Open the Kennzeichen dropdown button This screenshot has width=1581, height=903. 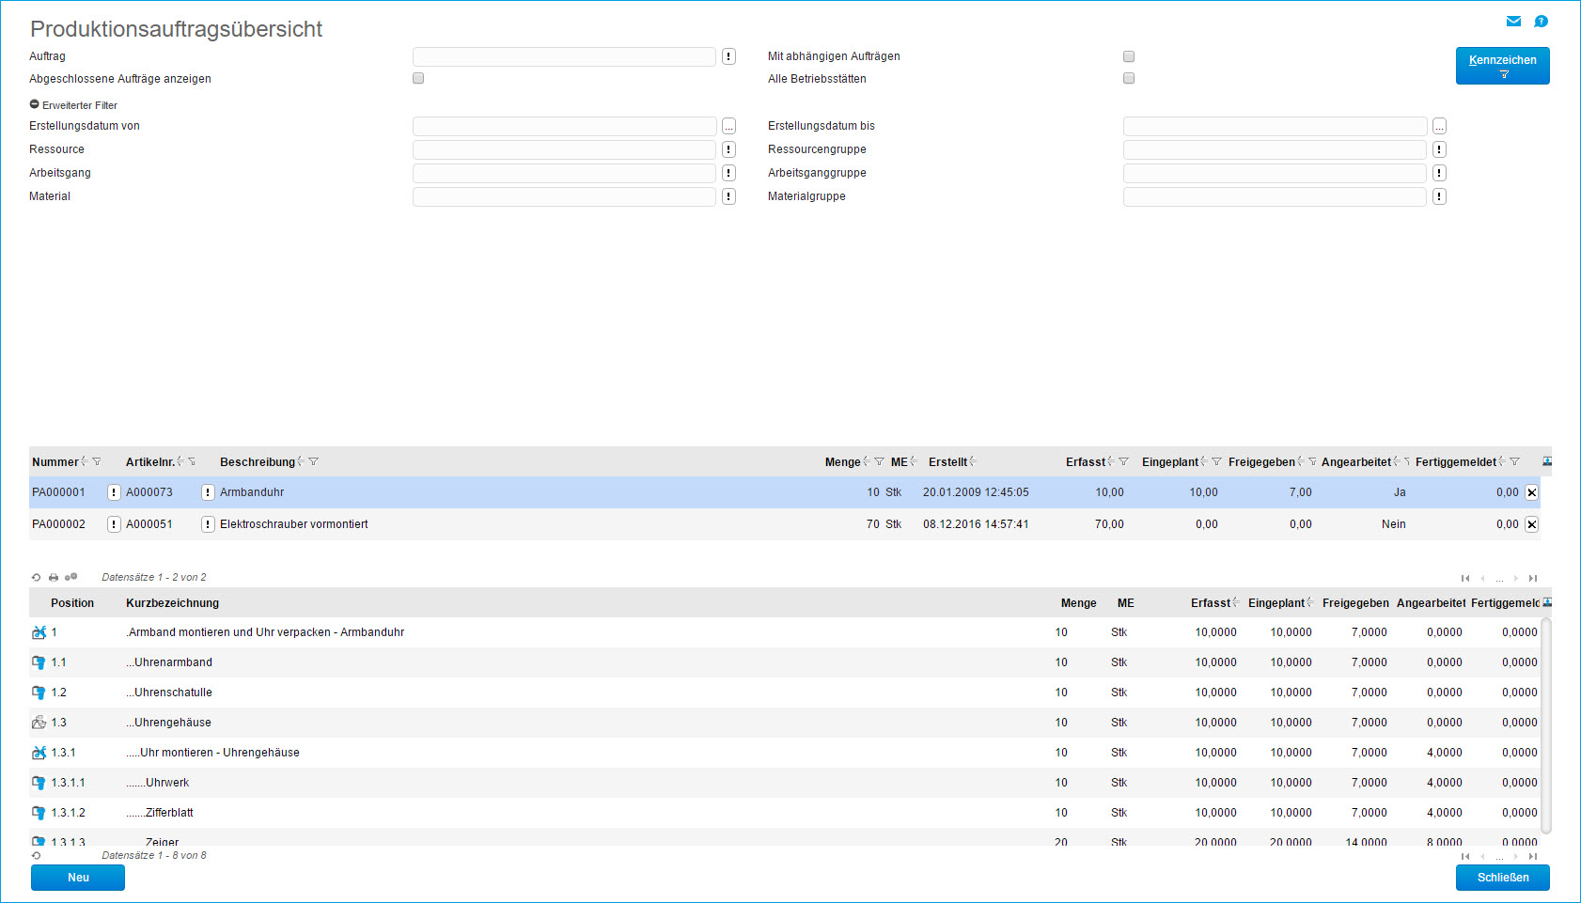pos(1502,66)
